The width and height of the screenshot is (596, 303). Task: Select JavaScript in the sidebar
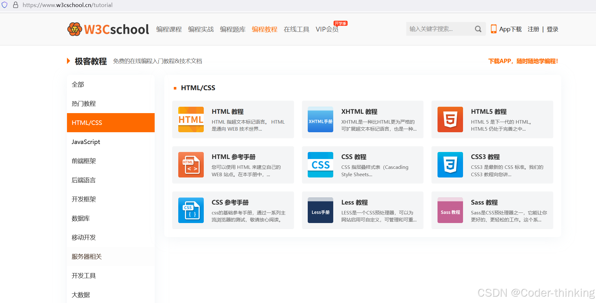pos(111,142)
